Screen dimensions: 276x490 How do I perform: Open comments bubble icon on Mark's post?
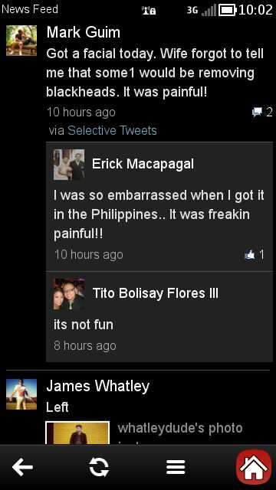coord(258,112)
